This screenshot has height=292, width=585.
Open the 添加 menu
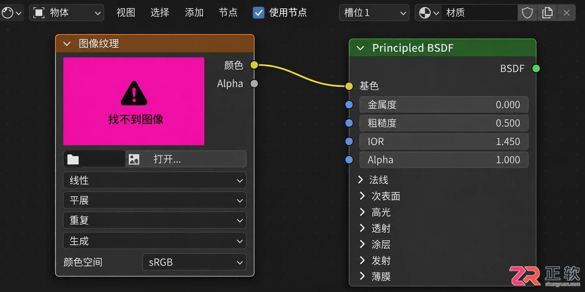pyautogui.click(x=194, y=13)
